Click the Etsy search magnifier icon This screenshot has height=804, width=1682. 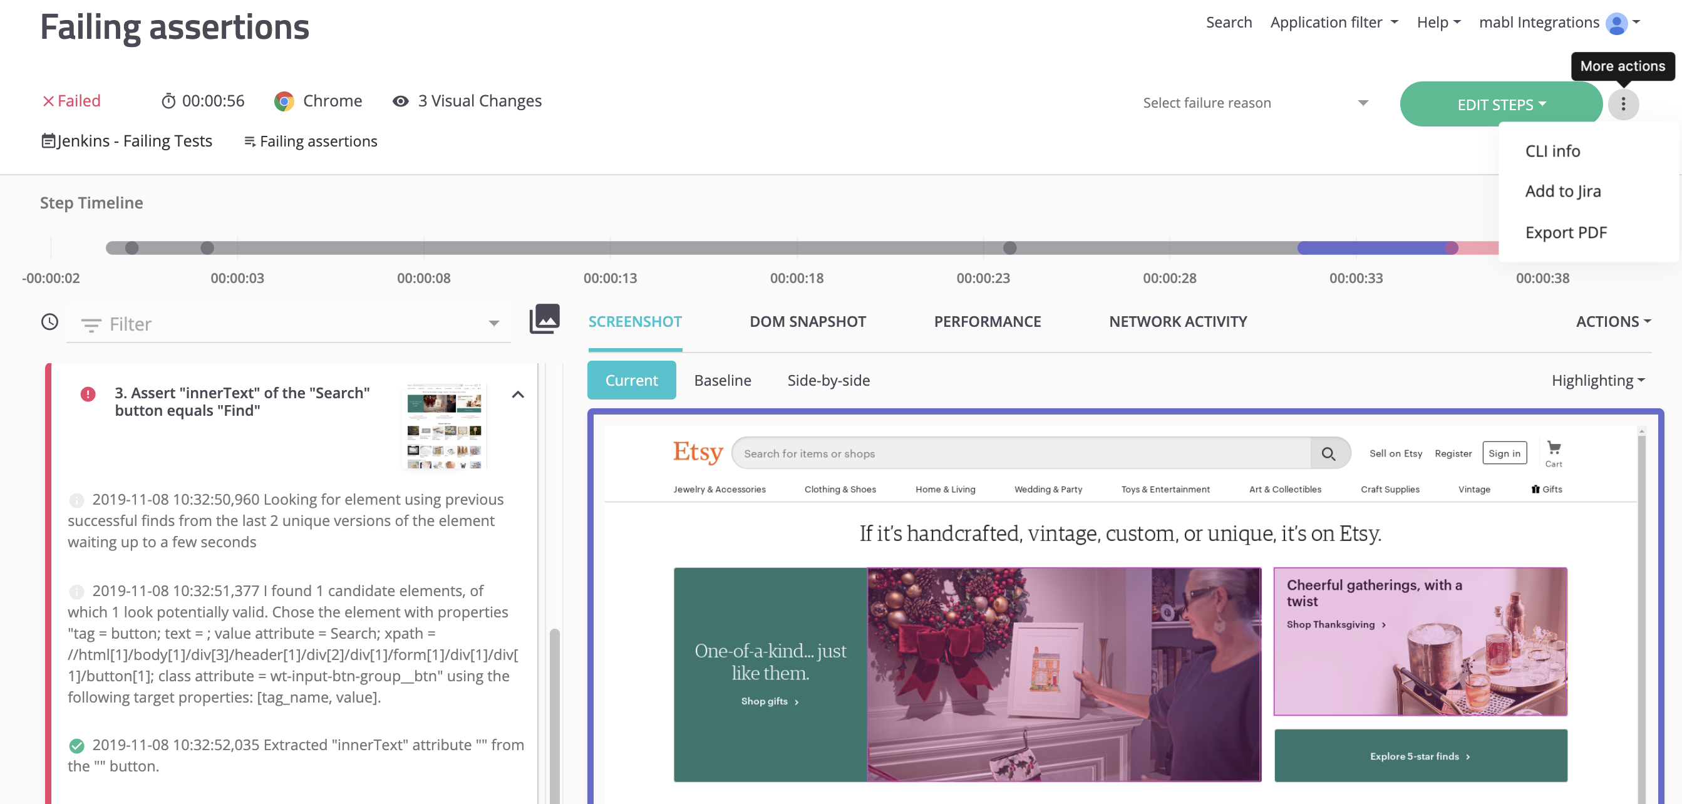(x=1328, y=453)
